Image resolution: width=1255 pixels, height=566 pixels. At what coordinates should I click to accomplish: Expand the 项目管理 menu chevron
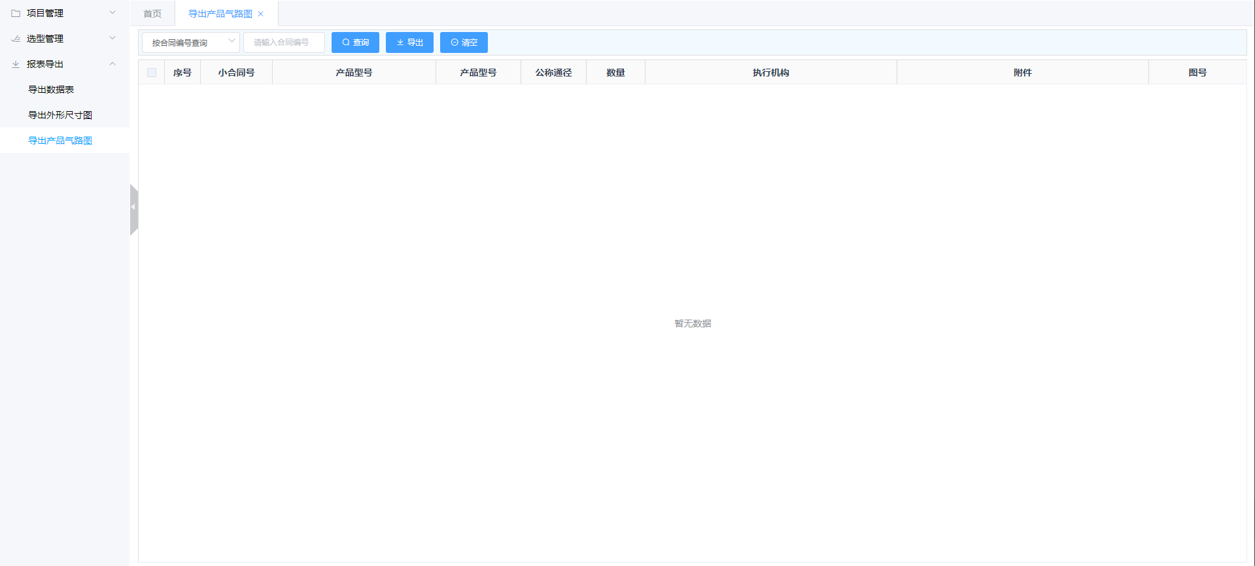click(112, 13)
